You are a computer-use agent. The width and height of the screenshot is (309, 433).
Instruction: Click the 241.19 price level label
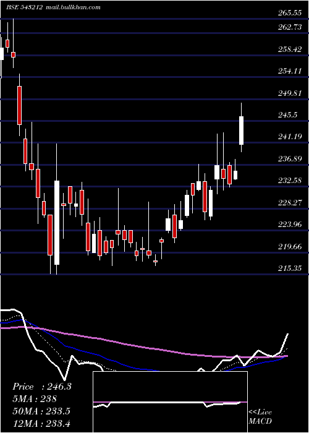290,137
